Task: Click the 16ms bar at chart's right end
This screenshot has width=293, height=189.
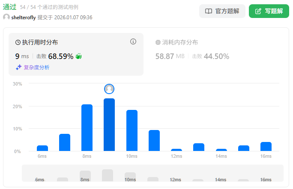Action: [266, 146]
